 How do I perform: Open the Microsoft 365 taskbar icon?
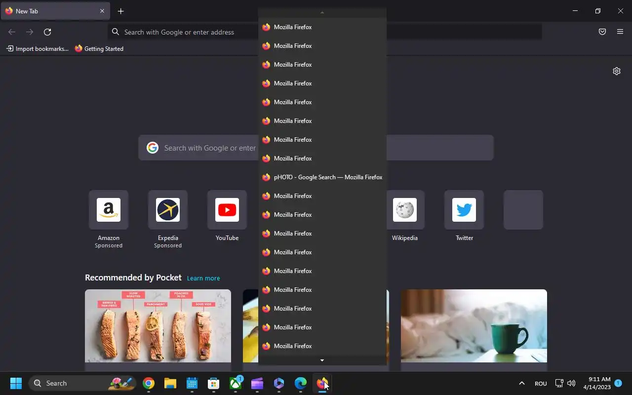click(x=279, y=383)
